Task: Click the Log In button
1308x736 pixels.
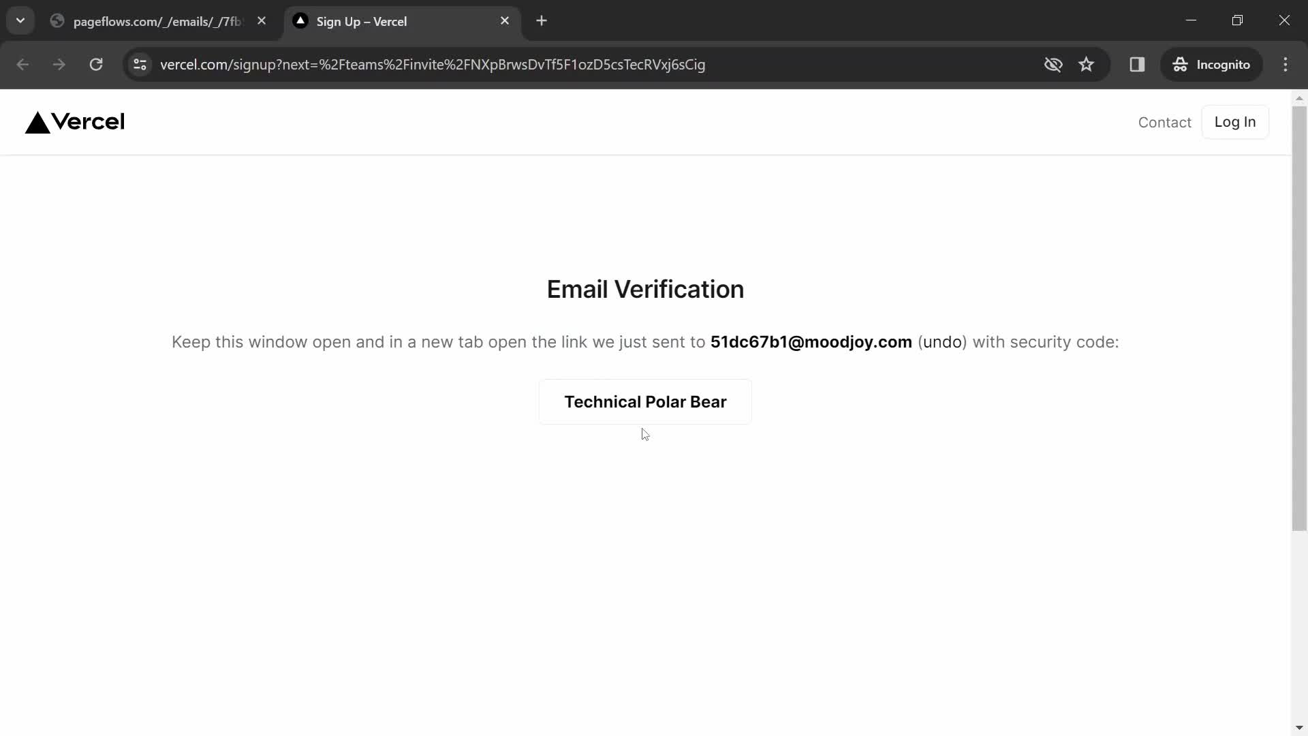Action: point(1235,121)
